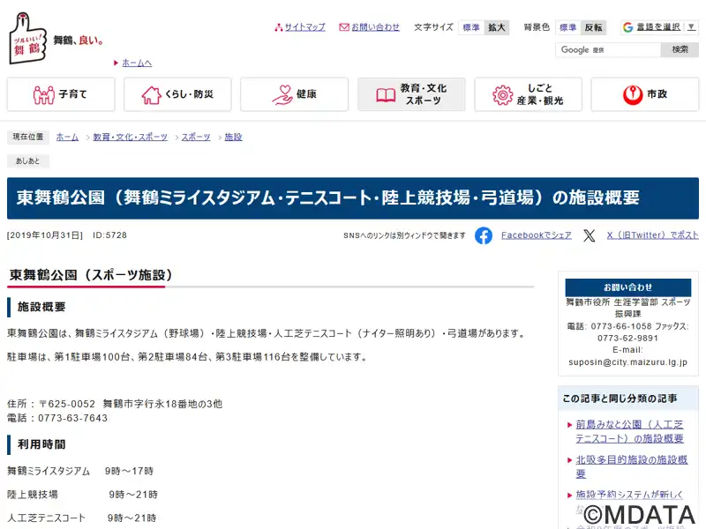Click the sitemap icon in header
Viewport: 706px width, 529px height.
[279, 27]
